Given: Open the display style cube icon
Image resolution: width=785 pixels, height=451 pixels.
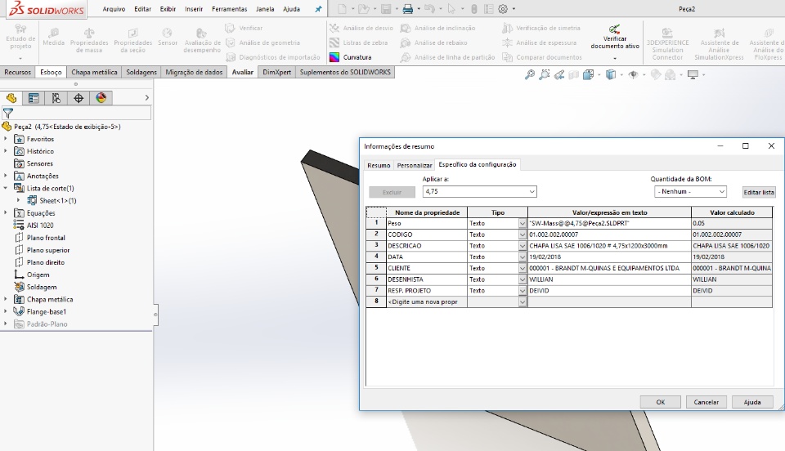Looking at the screenshot, I should point(611,75).
